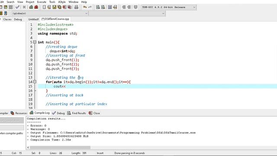Click code line 'deque<int>dq;'
The image size is (277, 156).
[62, 51]
